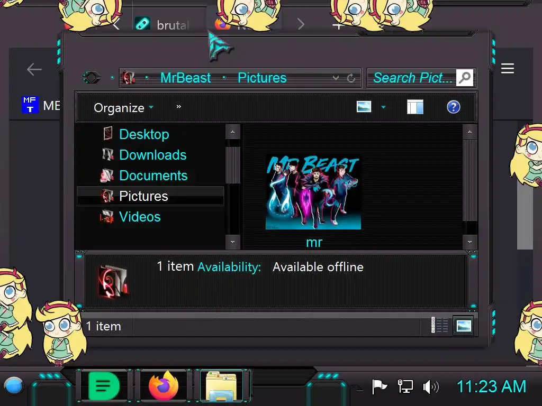Image resolution: width=542 pixels, height=406 pixels.
Task: Click the "1 item" status bar text
Action: (103, 326)
